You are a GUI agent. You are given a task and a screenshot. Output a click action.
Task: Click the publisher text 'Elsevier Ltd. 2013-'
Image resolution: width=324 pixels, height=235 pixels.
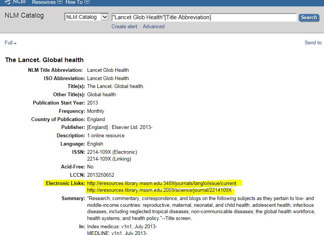click(x=132, y=127)
